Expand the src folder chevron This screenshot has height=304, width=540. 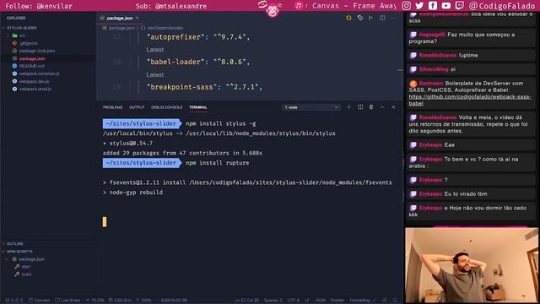point(8,35)
